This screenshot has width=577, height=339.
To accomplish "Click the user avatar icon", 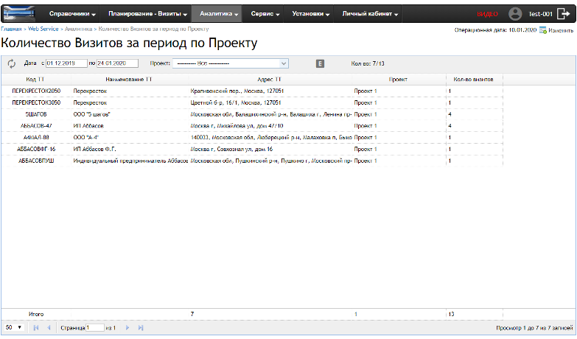I will [515, 14].
